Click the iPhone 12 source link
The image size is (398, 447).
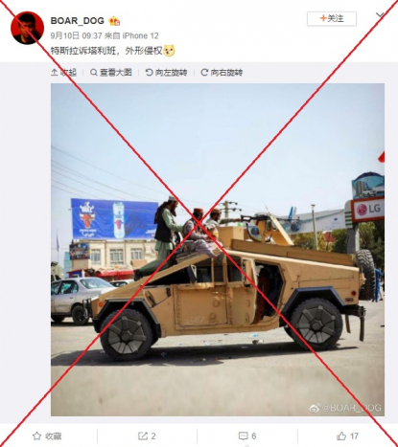click(x=140, y=35)
